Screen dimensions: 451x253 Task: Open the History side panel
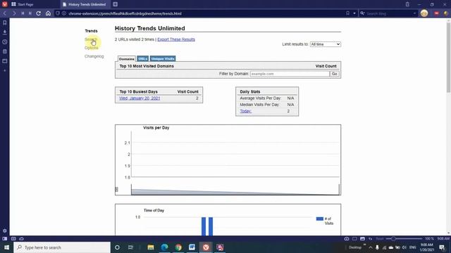[x=5, y=42]
